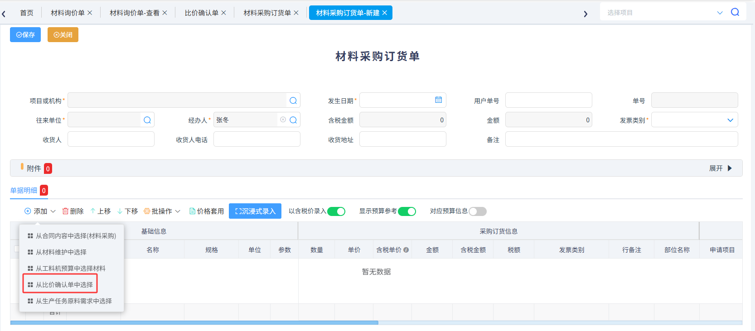Toggle the 显示预算参考 switch
The image size is (755, 331).
(x=407, y=211)
